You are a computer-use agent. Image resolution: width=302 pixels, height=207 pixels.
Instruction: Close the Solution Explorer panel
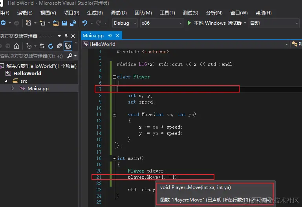pyautogui.click(x=73, y=36)
